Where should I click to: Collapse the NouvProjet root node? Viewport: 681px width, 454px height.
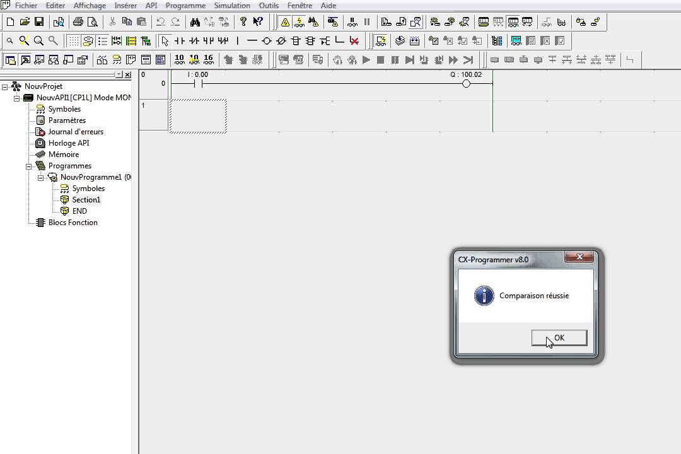5,87
